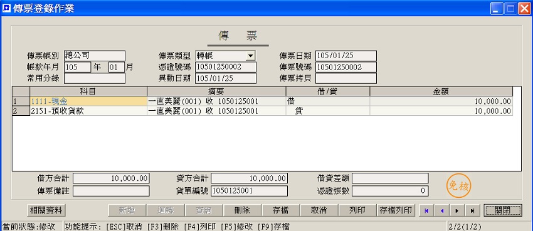Open the 傳票類型 dropdown arrow
Viewport: 533px width, 231px height.
click(x=251, y=56)
